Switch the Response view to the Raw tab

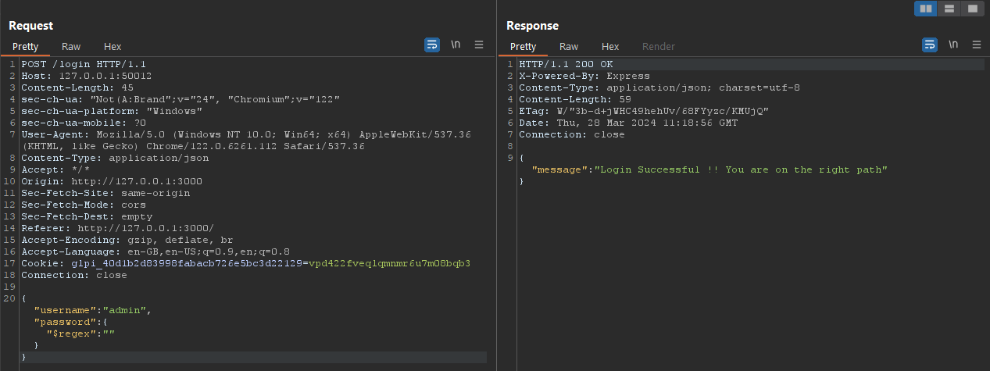(569, 47)
